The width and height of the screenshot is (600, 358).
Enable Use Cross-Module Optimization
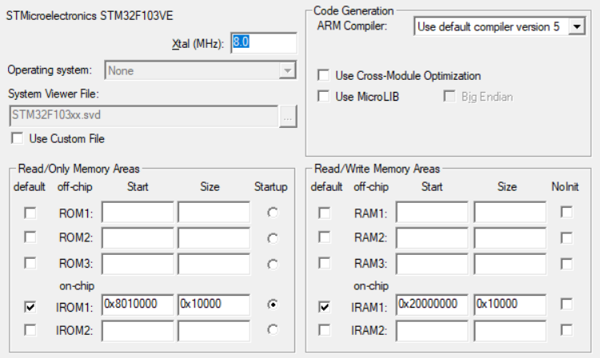pyautogui.click(x=323, y=75)
